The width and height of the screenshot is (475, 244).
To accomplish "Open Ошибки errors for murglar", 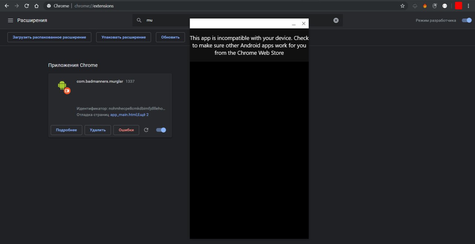I will click(x=126, y=130).
